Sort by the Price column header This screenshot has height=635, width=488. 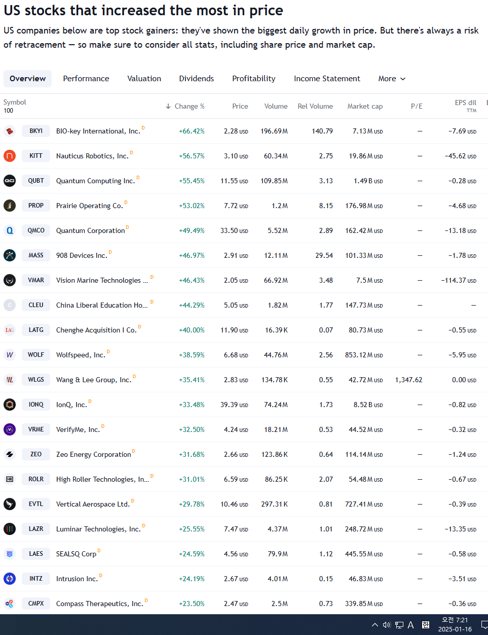(240, 106)
